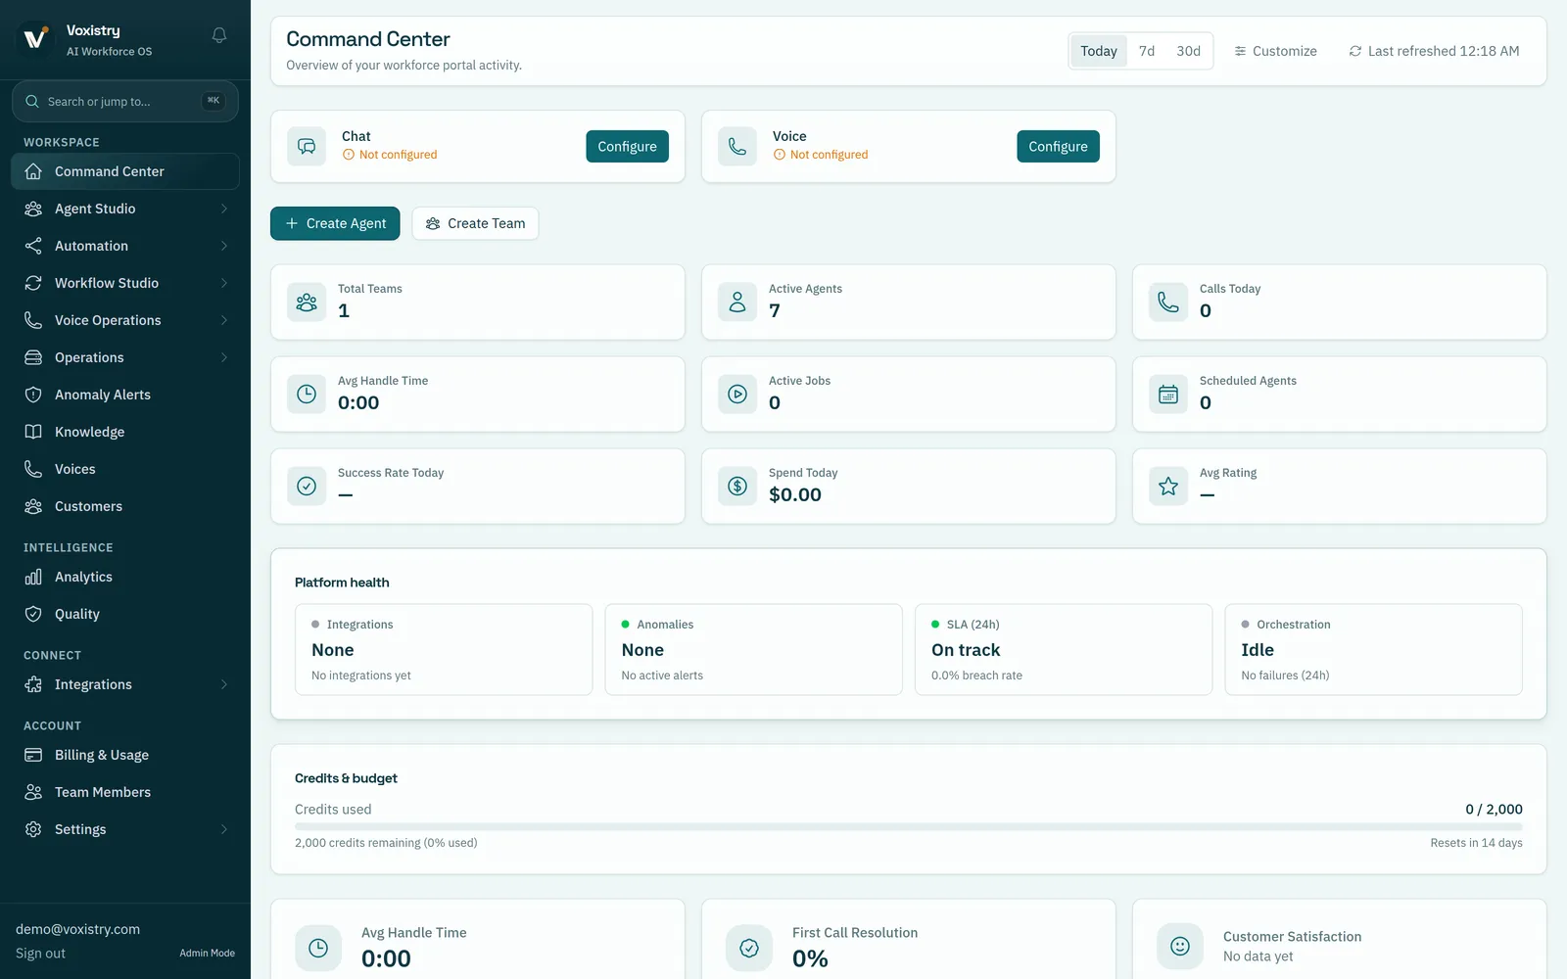Expand the Automation chevron
Screen dimensions: 1567x979
pyautogui.click(x=224, y=246)
